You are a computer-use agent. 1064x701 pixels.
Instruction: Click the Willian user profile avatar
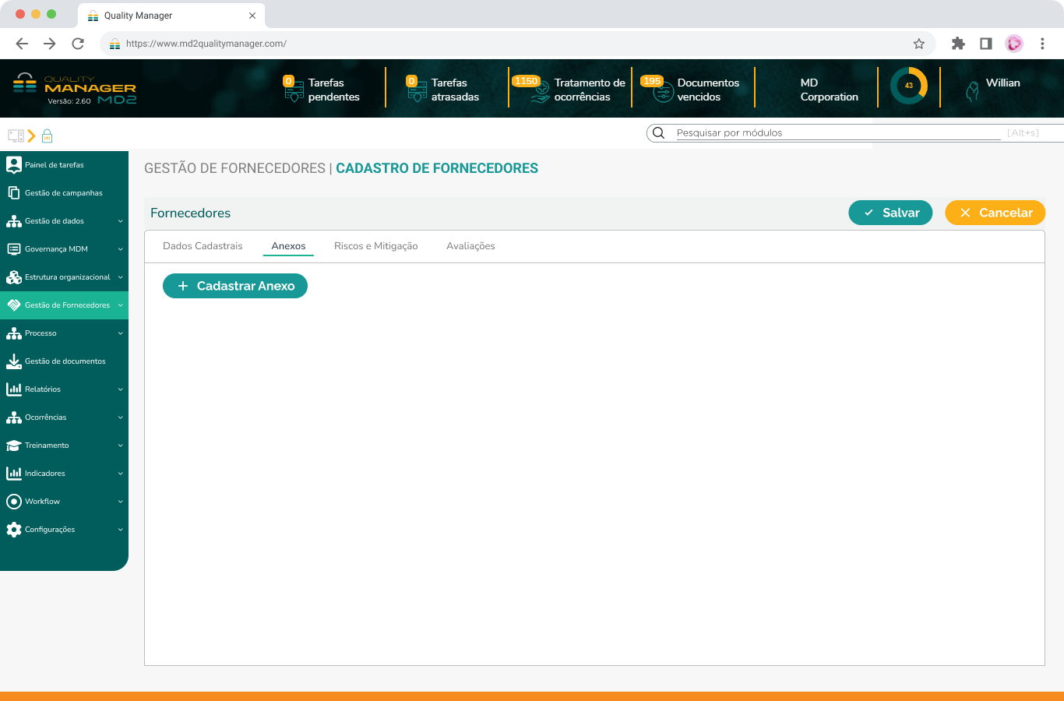click(x=974, y=87)
